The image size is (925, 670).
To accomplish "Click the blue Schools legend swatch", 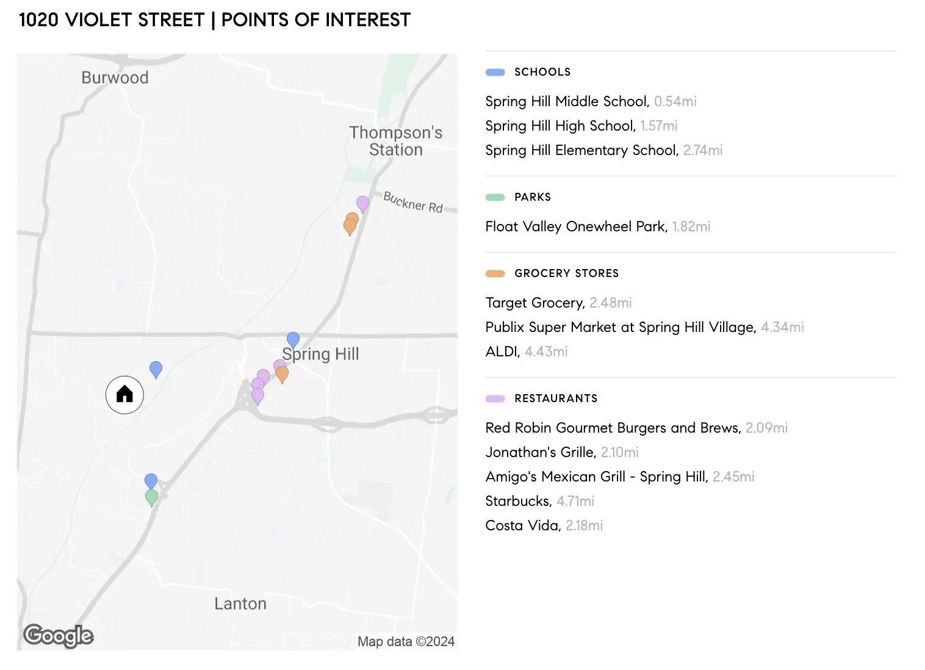I will coord(495,72).
